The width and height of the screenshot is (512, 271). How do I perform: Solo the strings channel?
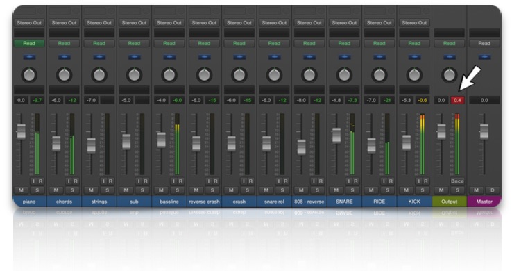(x=107, y=190)
